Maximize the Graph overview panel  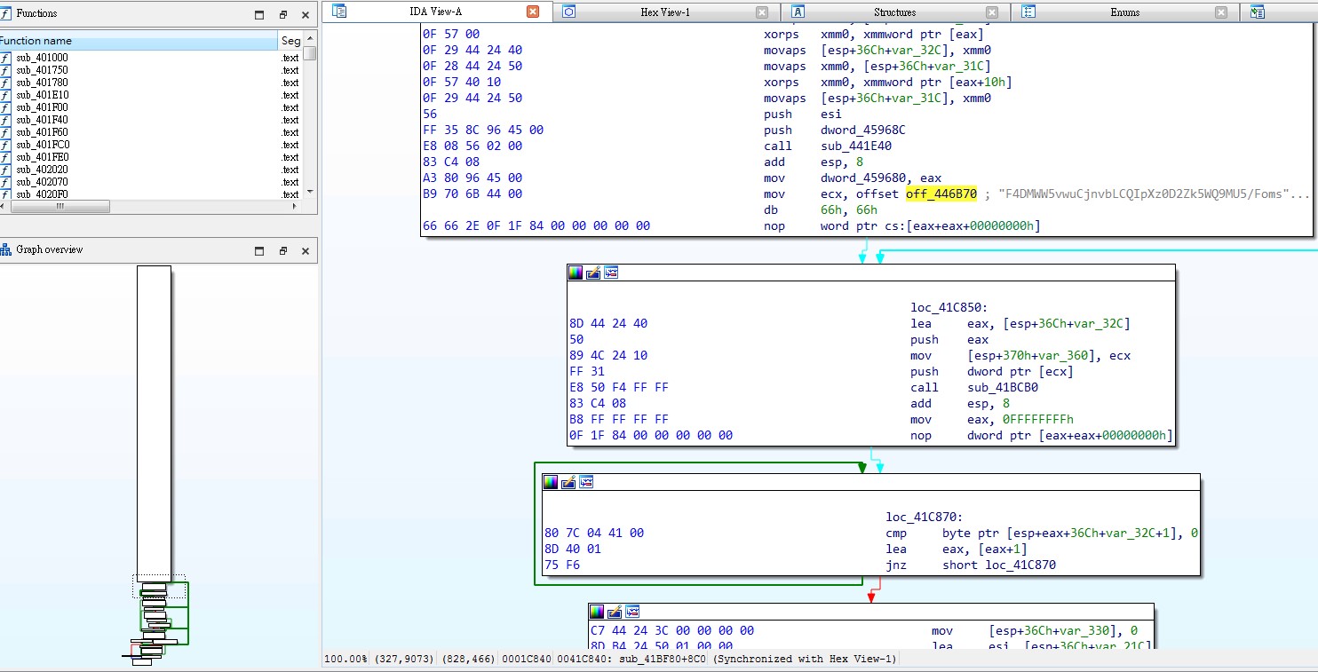(259, 251)
